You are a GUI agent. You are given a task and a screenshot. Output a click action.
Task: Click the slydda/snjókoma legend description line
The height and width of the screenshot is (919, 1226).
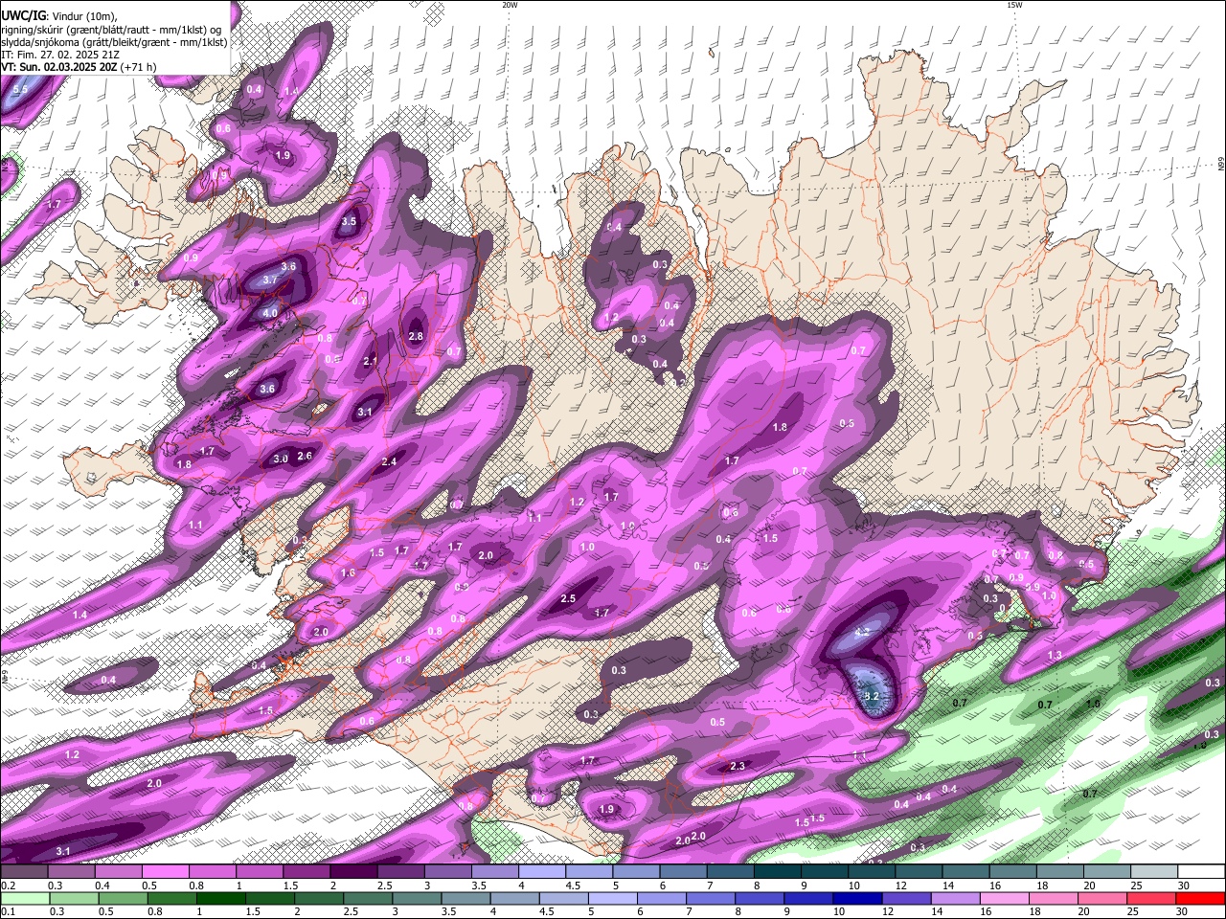click(x=114, y=42)
